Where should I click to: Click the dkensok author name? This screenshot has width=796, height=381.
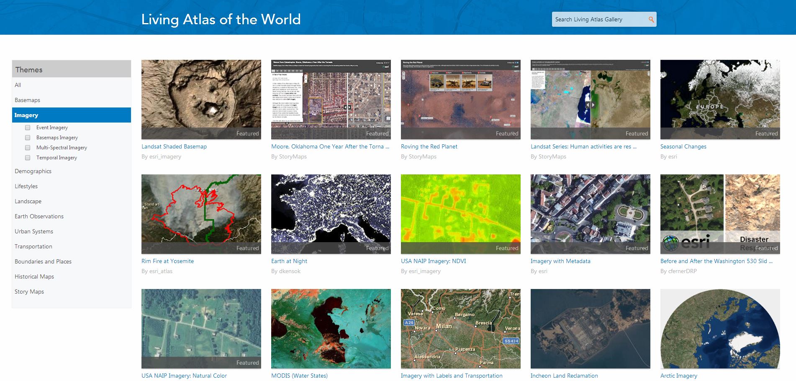point(290,271)
